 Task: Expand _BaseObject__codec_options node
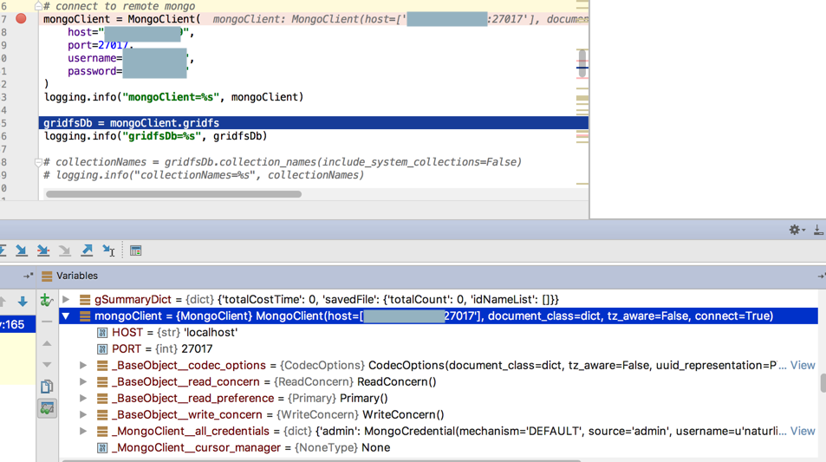coord(83,365)
